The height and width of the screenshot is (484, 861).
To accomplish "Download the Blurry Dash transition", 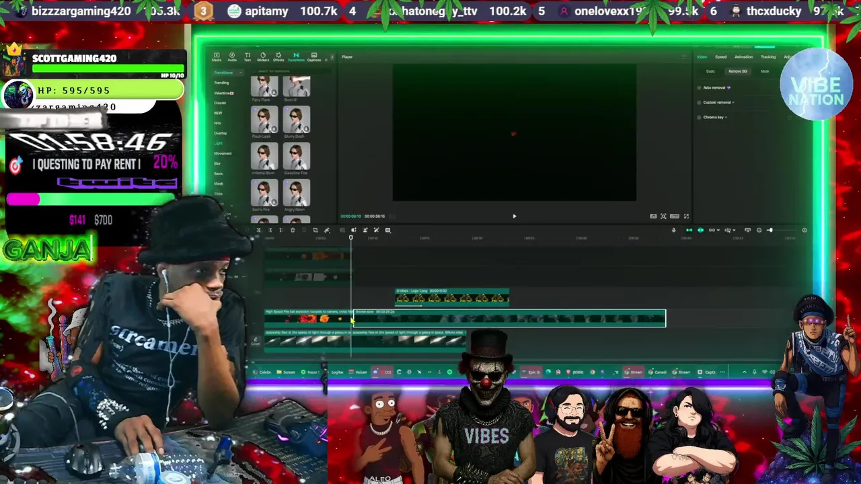I will click(306, 129).
